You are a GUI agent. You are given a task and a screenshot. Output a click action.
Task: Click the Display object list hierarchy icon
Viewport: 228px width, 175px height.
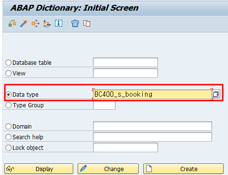click(47, 24)
